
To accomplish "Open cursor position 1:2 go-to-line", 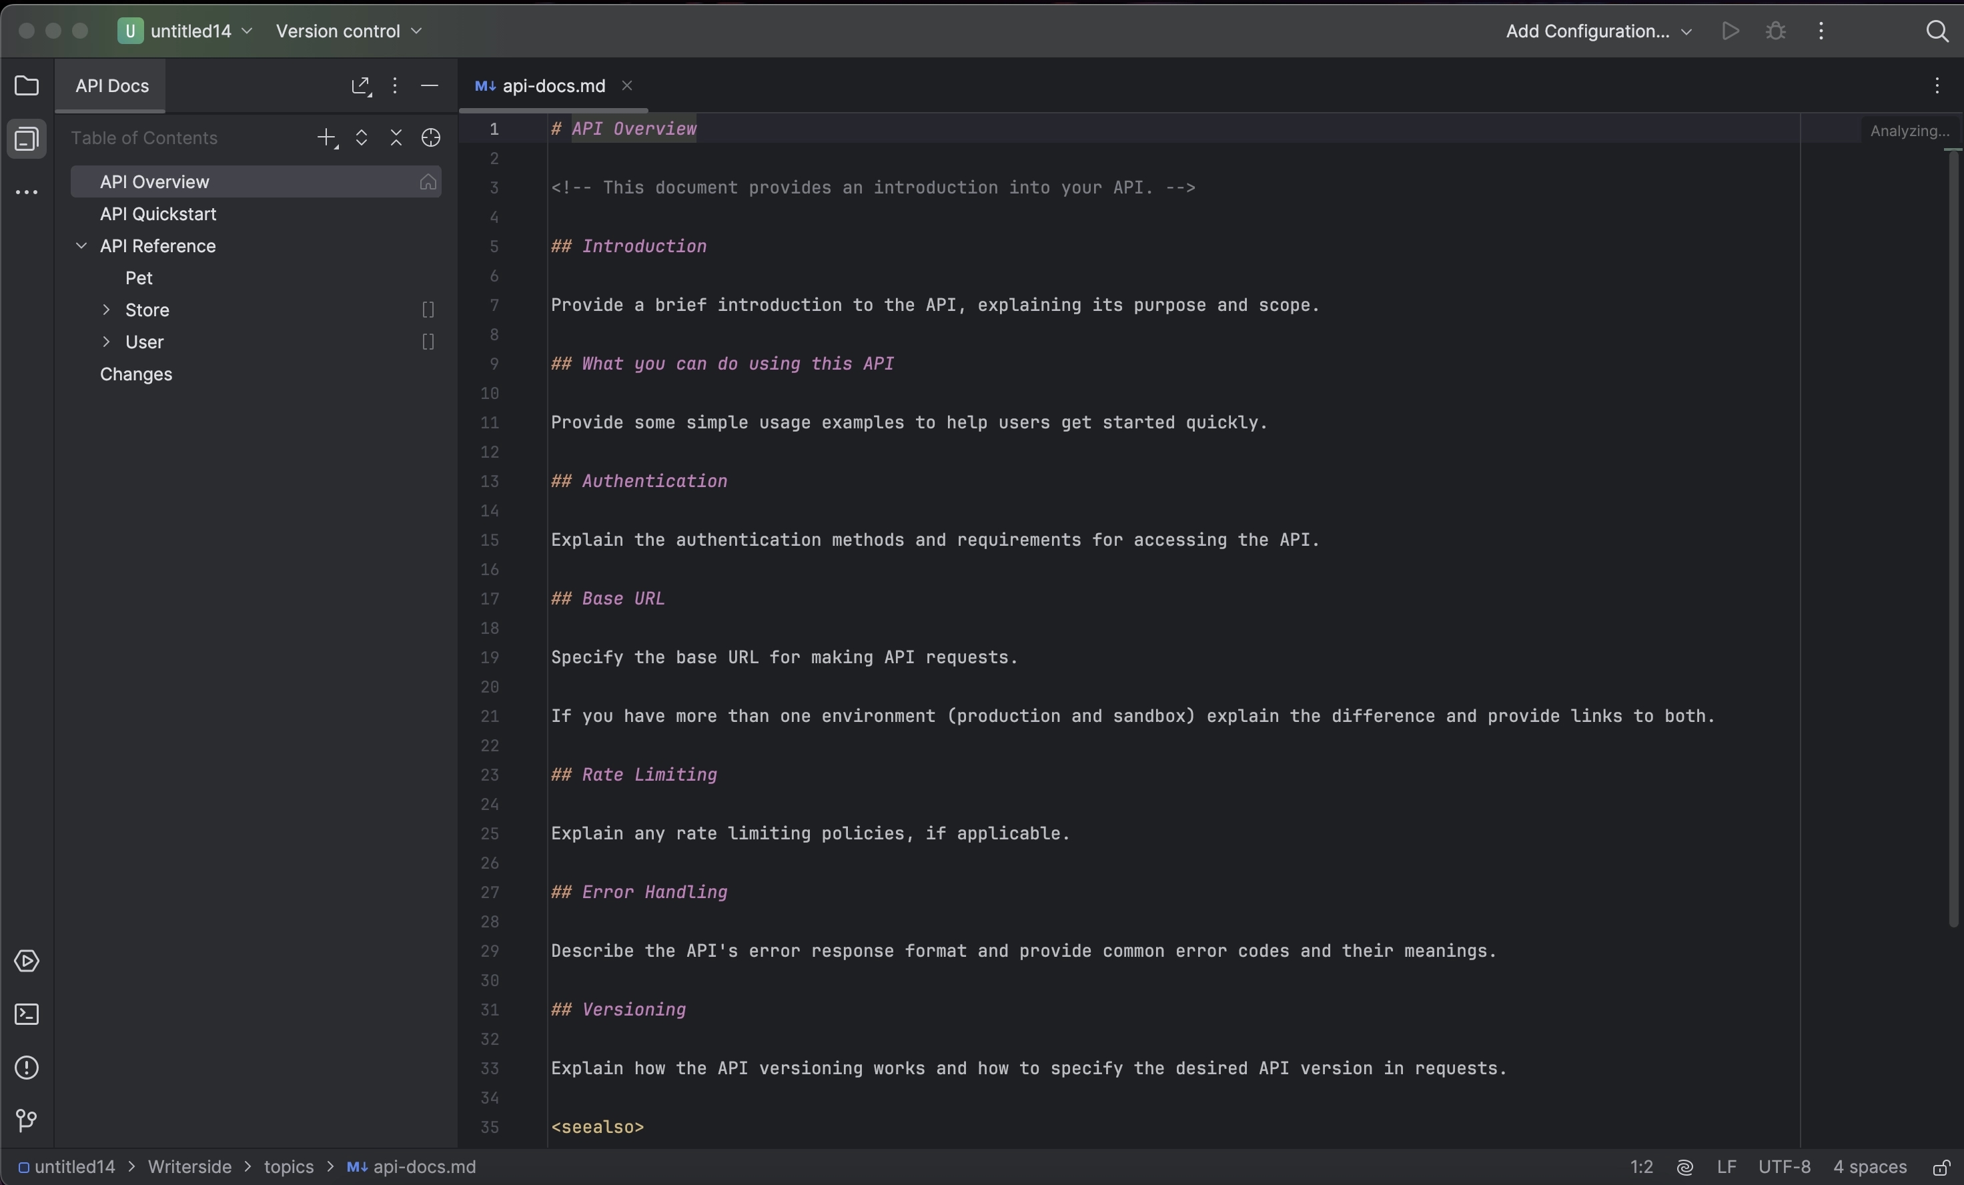I will 1641,1168.
